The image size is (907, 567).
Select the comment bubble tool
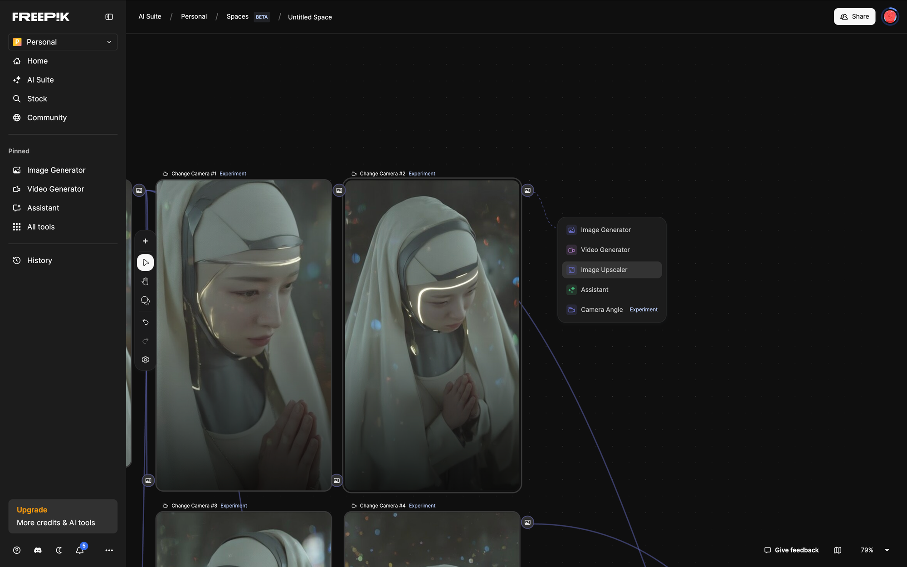[x=145, y=301]
